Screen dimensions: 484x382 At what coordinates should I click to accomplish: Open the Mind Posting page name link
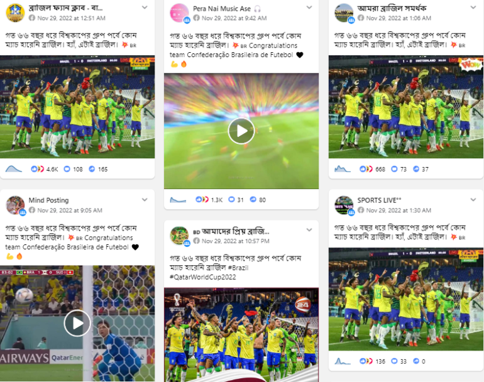pyautogui.click(x=48, y=200)
